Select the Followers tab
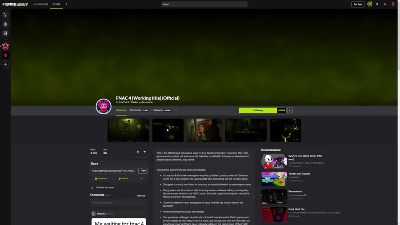 click(x=161, y=110)
